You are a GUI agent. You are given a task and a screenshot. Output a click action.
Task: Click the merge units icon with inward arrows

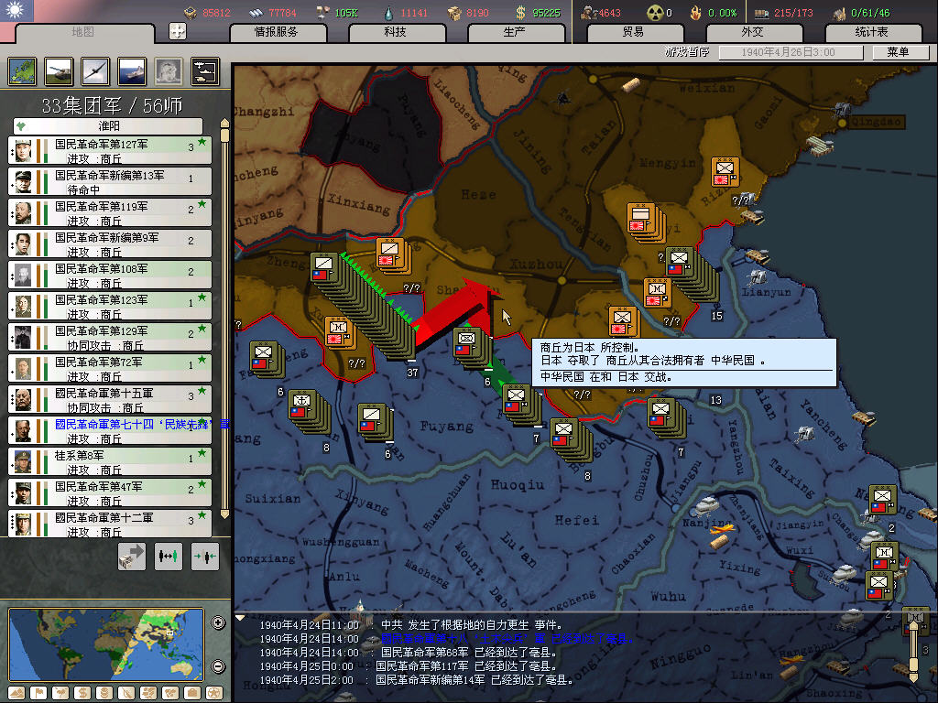(x=205, y=557)
